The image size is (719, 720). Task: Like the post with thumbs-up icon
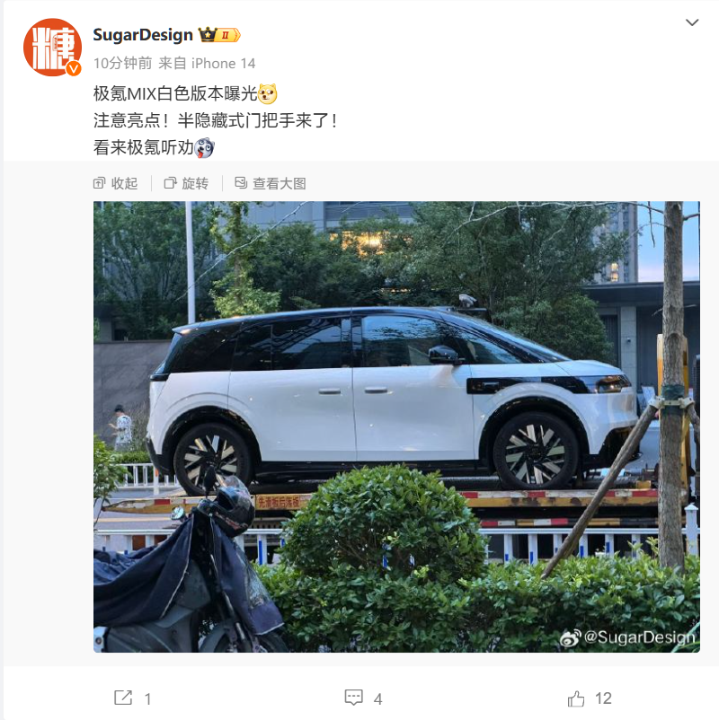pyautogui.click(x=576, y=698)
